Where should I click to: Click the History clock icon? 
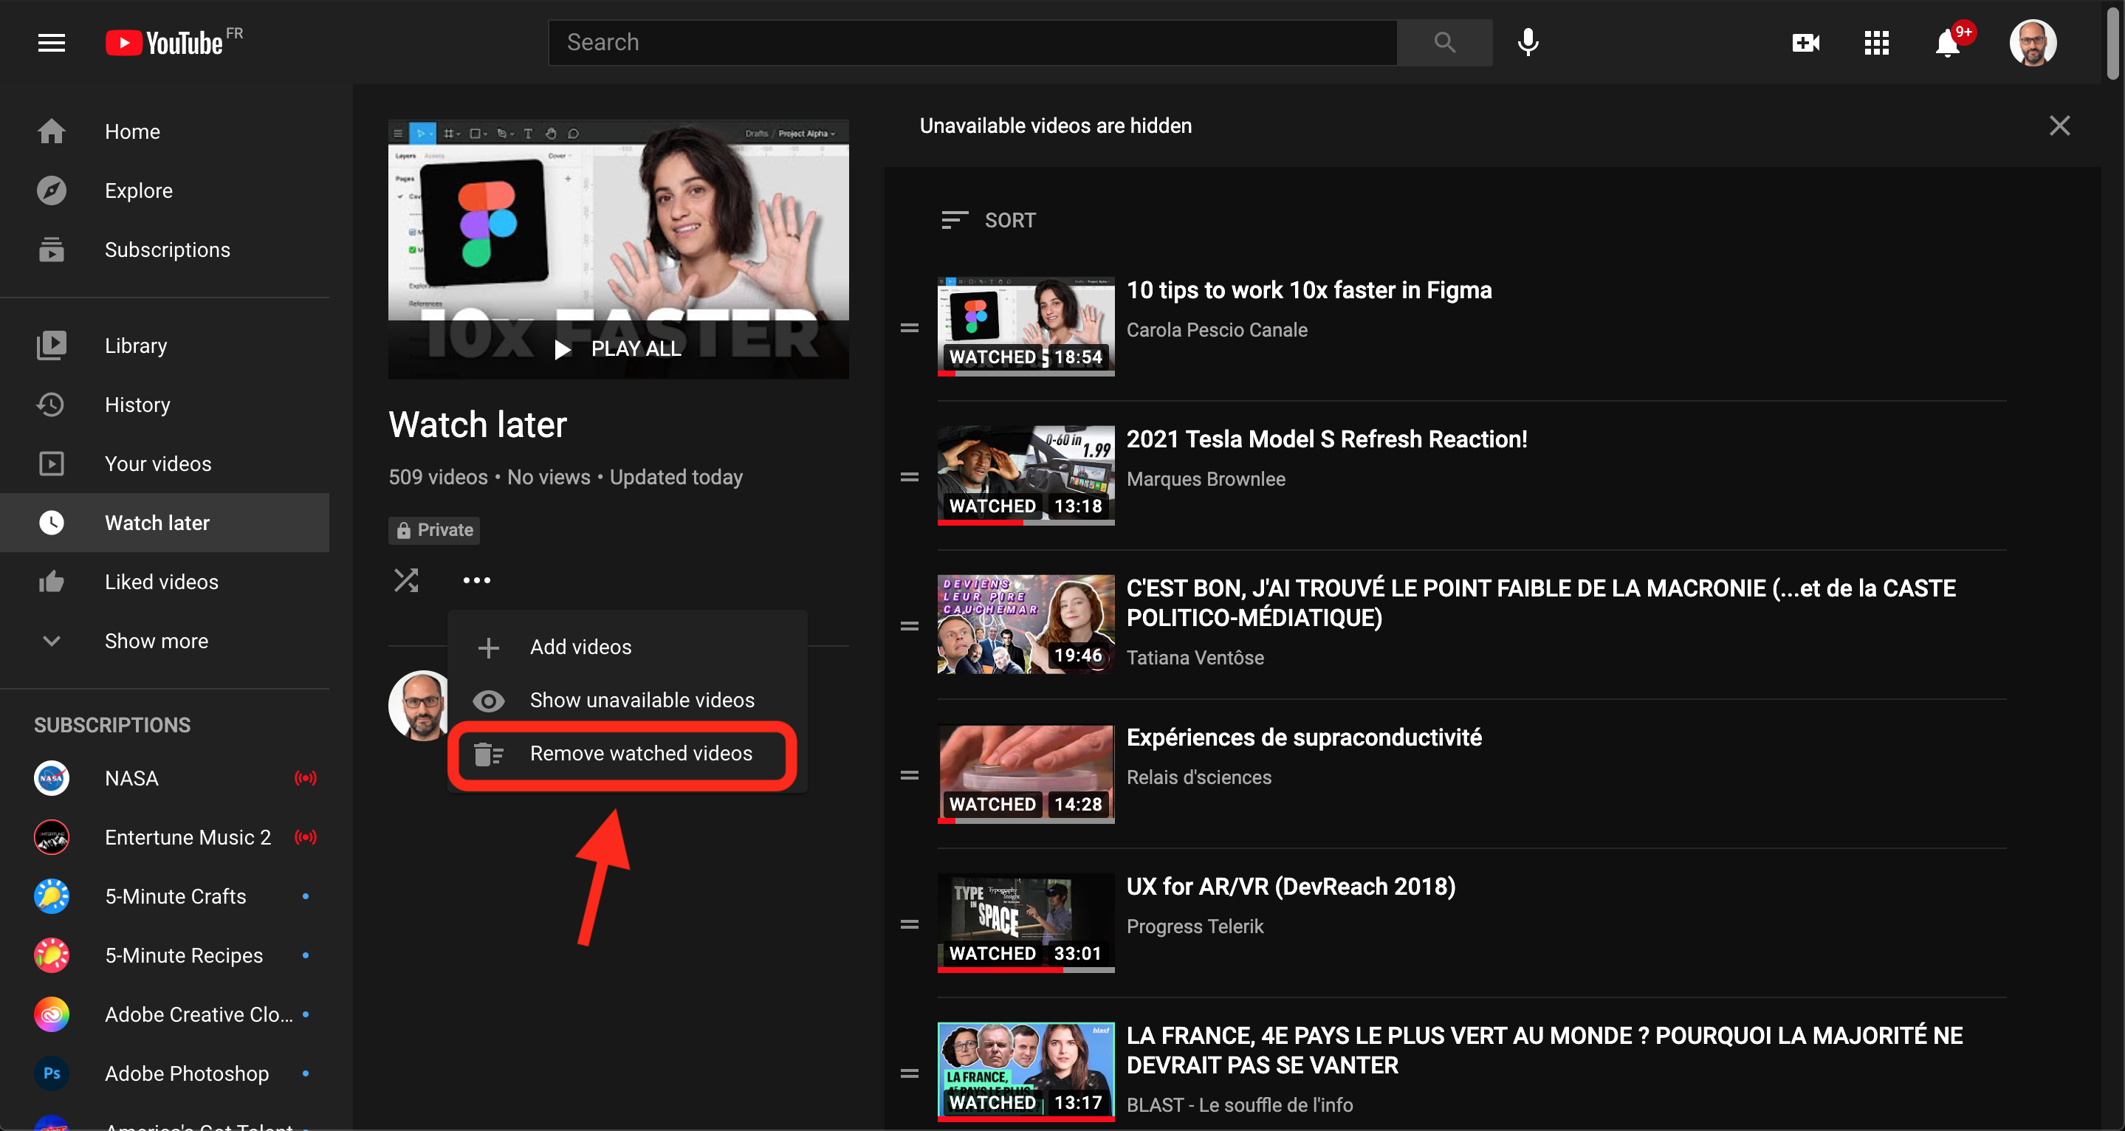point(51,405)
